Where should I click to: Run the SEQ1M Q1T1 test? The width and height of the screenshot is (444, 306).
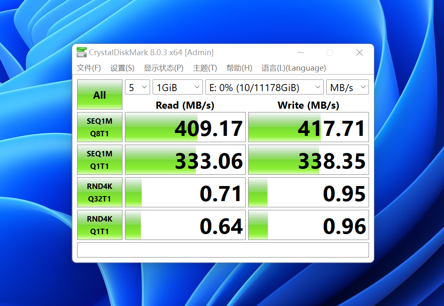click(x=100, y=160)
